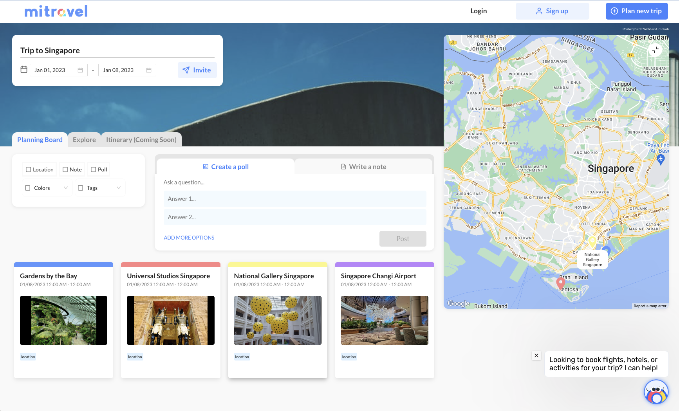Tick the Poll filter checkbox
Screen dimensions: 679x411
tap(94, 169)
